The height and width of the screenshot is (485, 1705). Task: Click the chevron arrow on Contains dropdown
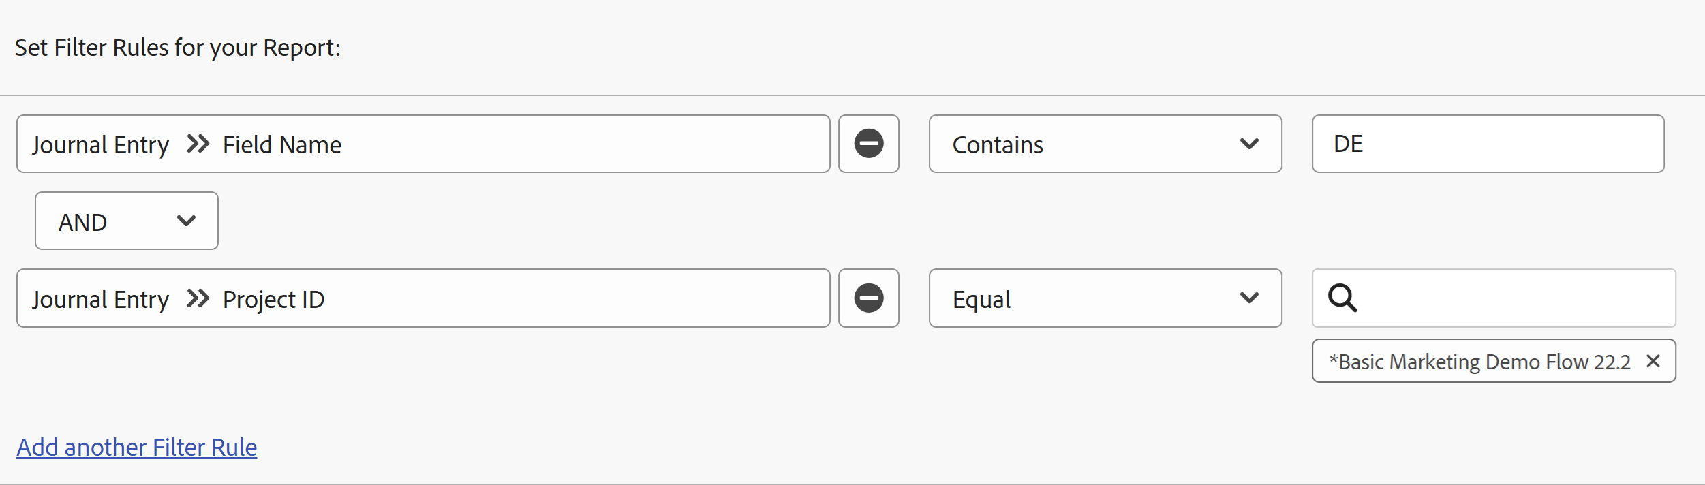coord(1249,144)
